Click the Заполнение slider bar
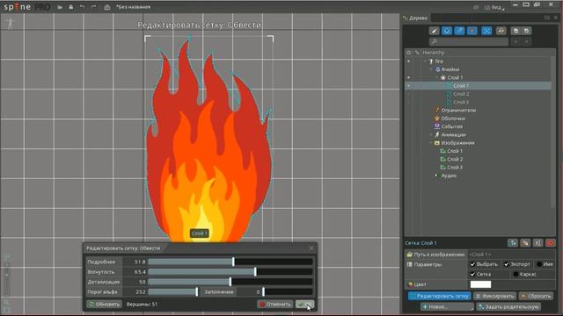 [x=288, y=292]
